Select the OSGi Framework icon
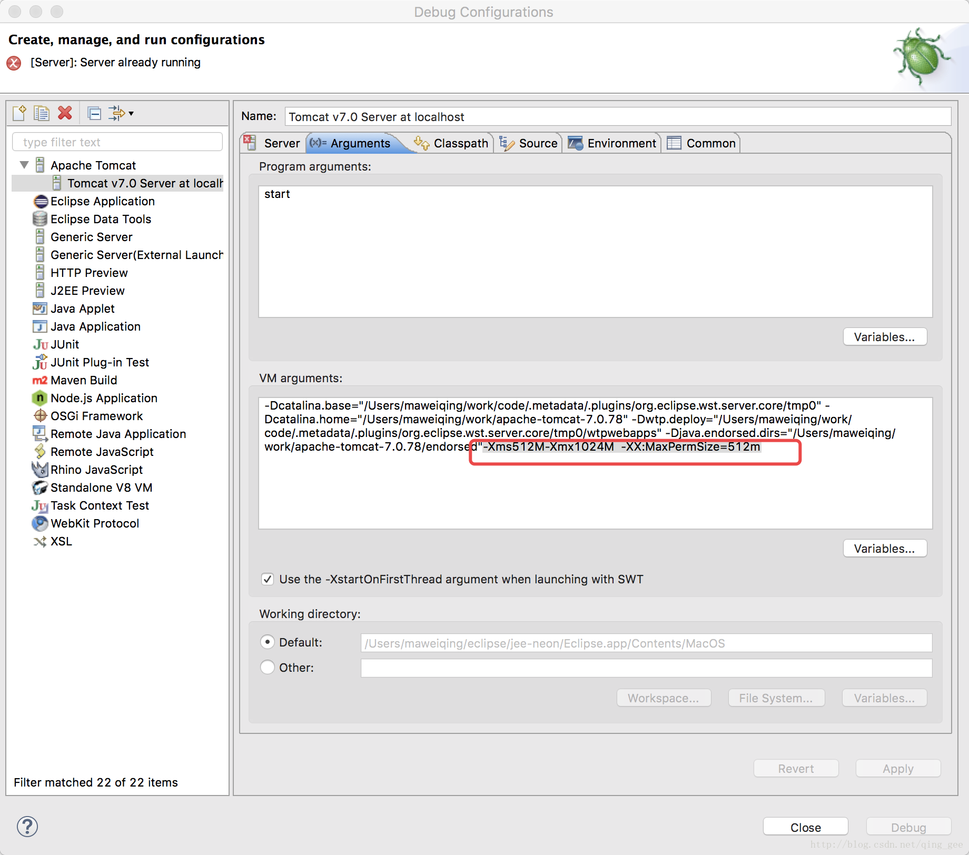 pos(40,416)
